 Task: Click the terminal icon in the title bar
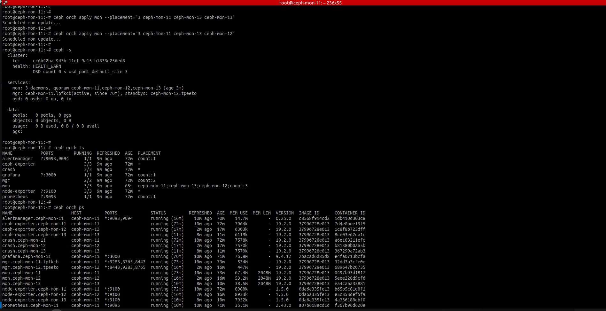point(4,3)
